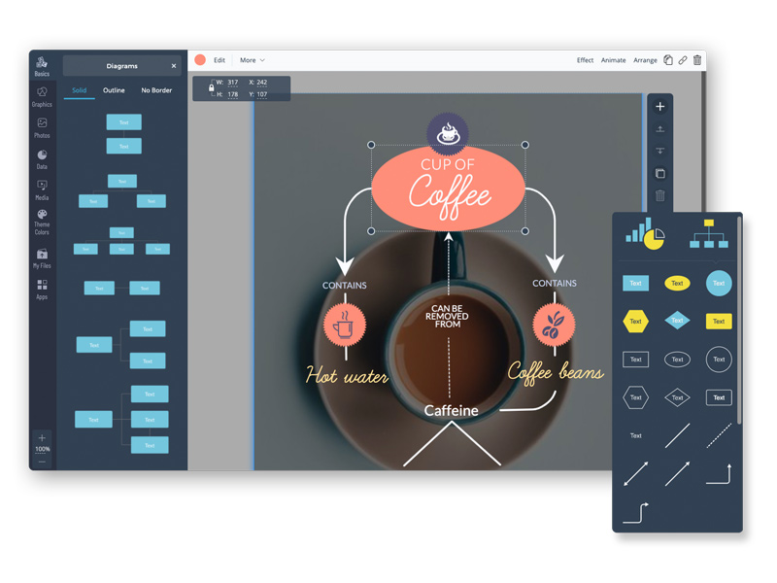Click the trash icon in top toolbar
The width and height of the screenshot is (777, 583).
[696, 60]
